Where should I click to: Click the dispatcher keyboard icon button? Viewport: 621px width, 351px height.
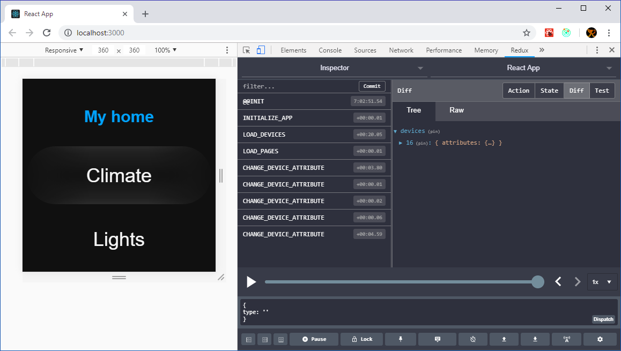[437, 340]
